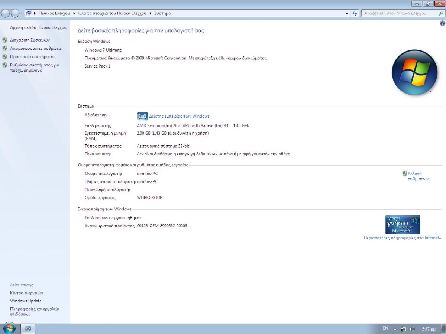Open Περισσότερες πληροφορίες στο Internet link
Viewport: 446px width, 334px height.
coord(403,238)
